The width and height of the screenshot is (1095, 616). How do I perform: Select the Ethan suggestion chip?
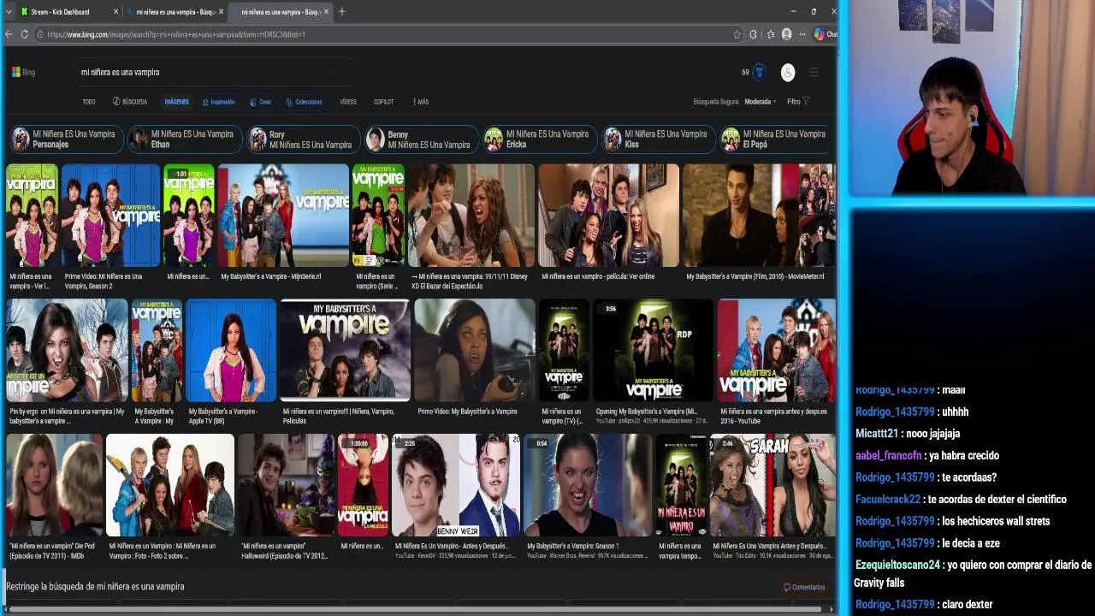click(x=185, y=139)
